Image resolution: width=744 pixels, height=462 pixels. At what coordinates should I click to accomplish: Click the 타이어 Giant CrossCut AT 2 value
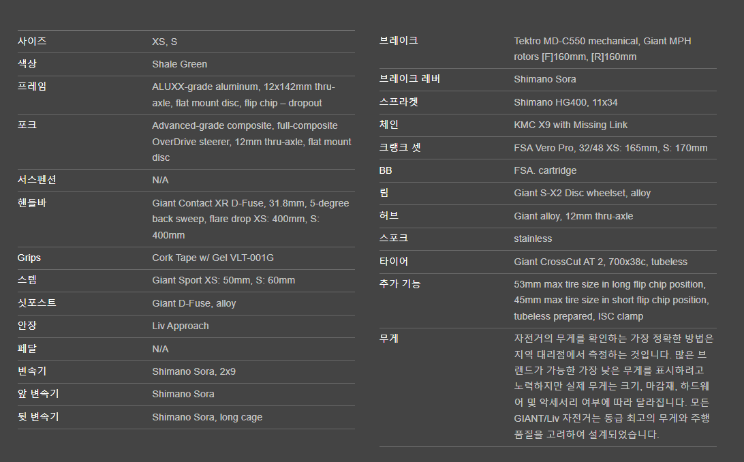point(600,262)
